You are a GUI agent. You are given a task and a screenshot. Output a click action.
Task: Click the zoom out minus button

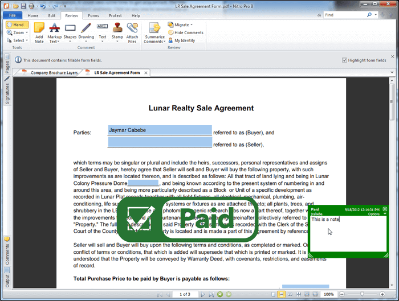[342, 294]
